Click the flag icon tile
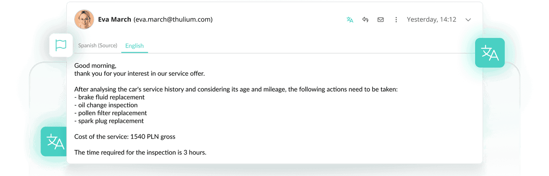The width and height of the screenshot is (549, 176). pos(61,45)
